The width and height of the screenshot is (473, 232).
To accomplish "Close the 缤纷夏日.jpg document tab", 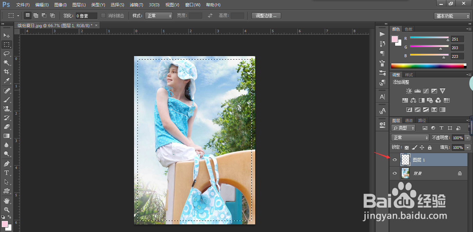I will [96, 25].
